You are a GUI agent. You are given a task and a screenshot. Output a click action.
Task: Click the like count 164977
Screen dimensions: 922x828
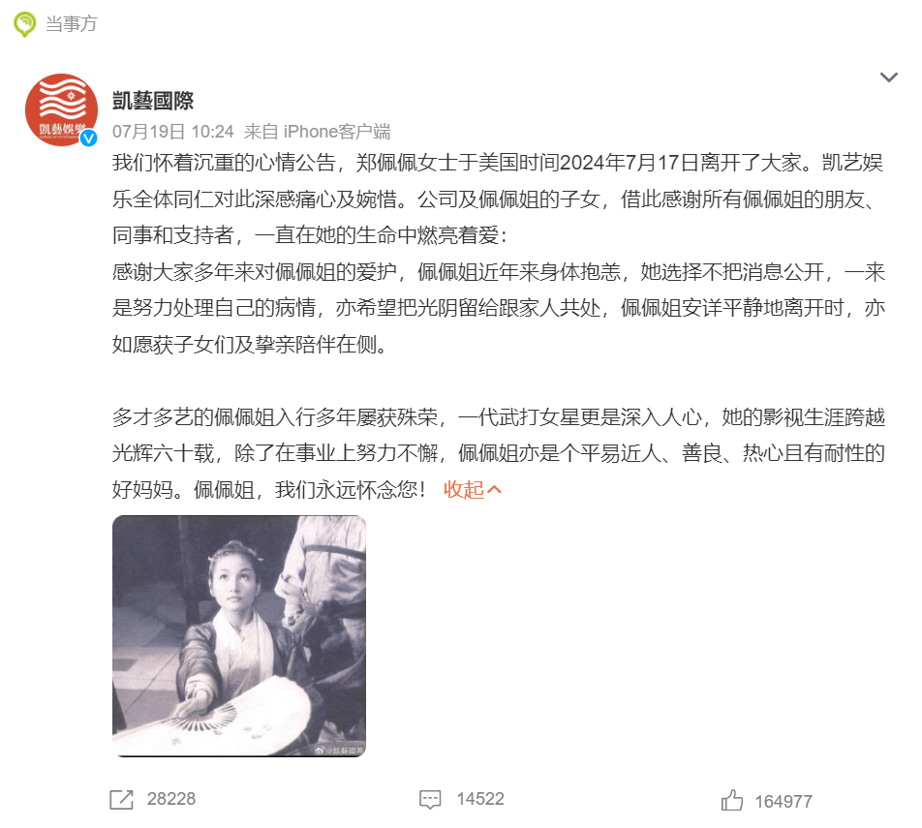coord(784,802)
